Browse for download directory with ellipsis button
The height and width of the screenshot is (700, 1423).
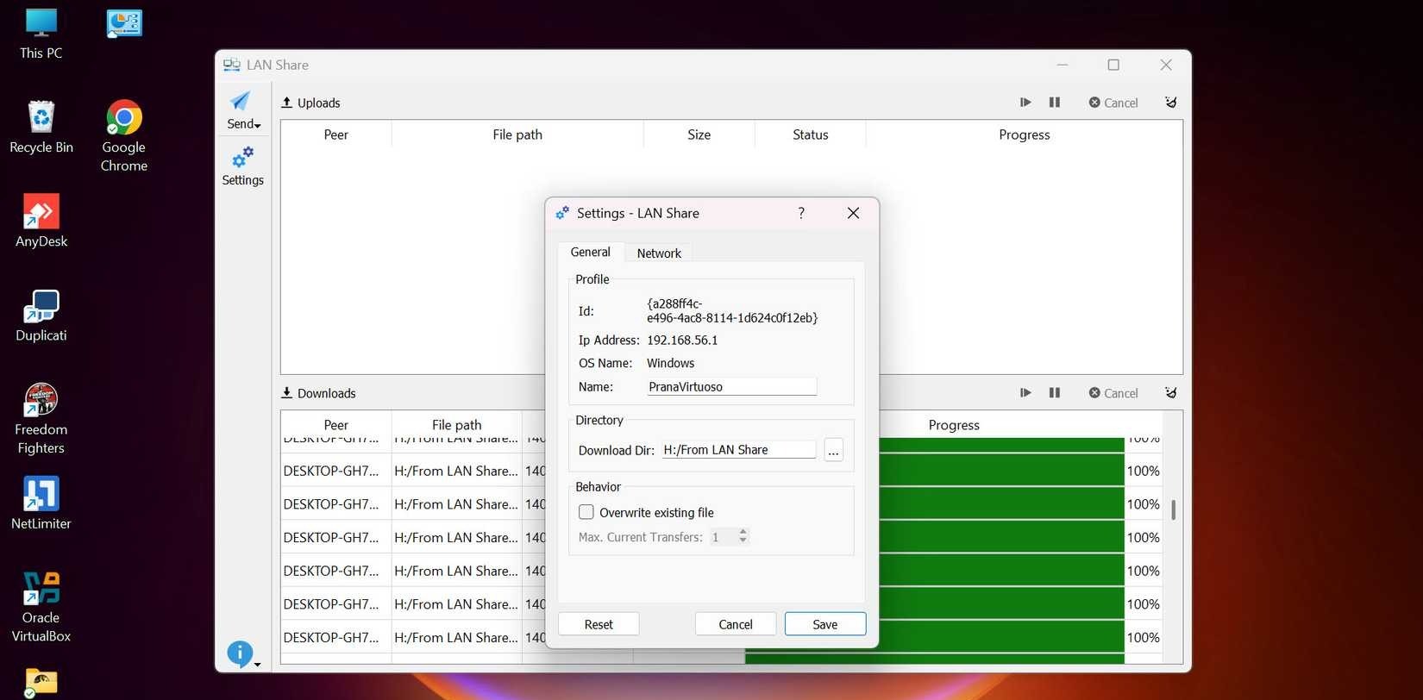833,450
